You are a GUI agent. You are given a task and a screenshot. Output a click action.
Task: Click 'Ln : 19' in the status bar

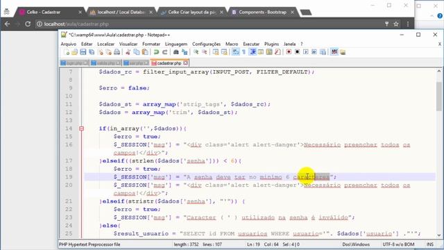click(253, 244)
